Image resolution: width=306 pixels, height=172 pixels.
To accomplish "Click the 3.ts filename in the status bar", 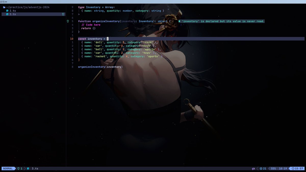I will pyautogui.click(x=35, y=168).
